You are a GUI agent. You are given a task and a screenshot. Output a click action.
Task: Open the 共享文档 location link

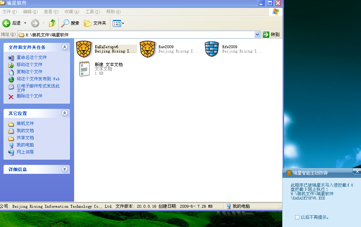click(x=25, y=138)
